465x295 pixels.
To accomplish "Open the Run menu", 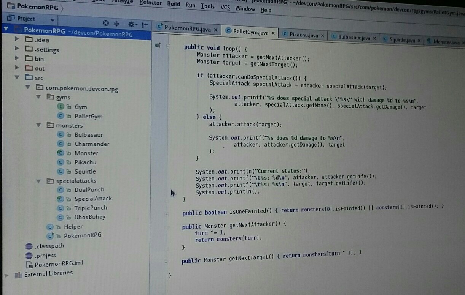I will pyautogui.click(x=190, y=5).
